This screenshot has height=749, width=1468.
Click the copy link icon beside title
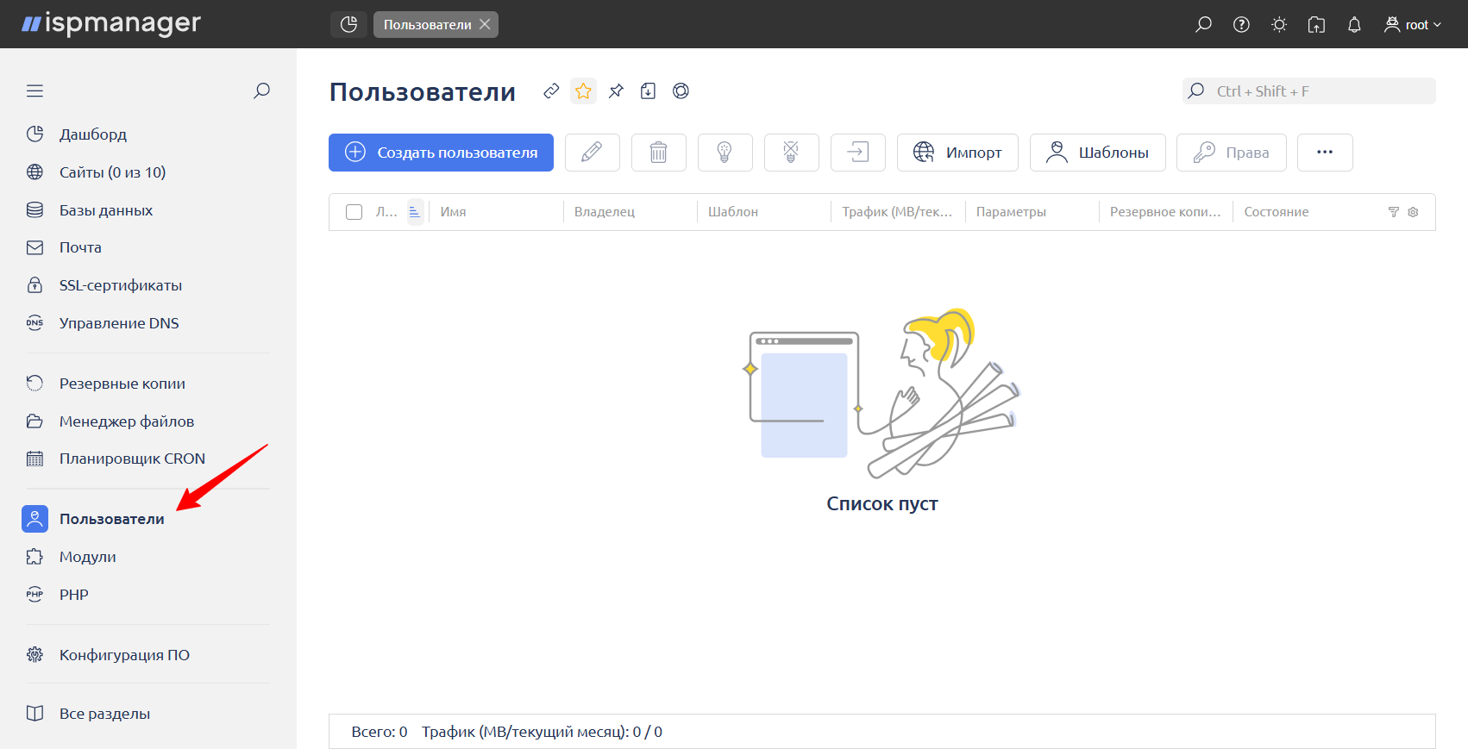point(551,91)
